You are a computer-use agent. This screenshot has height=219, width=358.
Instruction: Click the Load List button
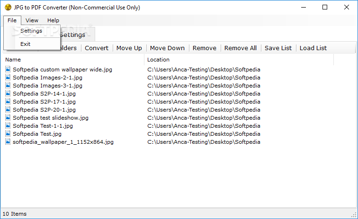(x=313, y=48)
